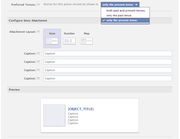180x139 pixels.
Task: Click the 'Preferred Tenses:' label
Action: click(23, 5)
